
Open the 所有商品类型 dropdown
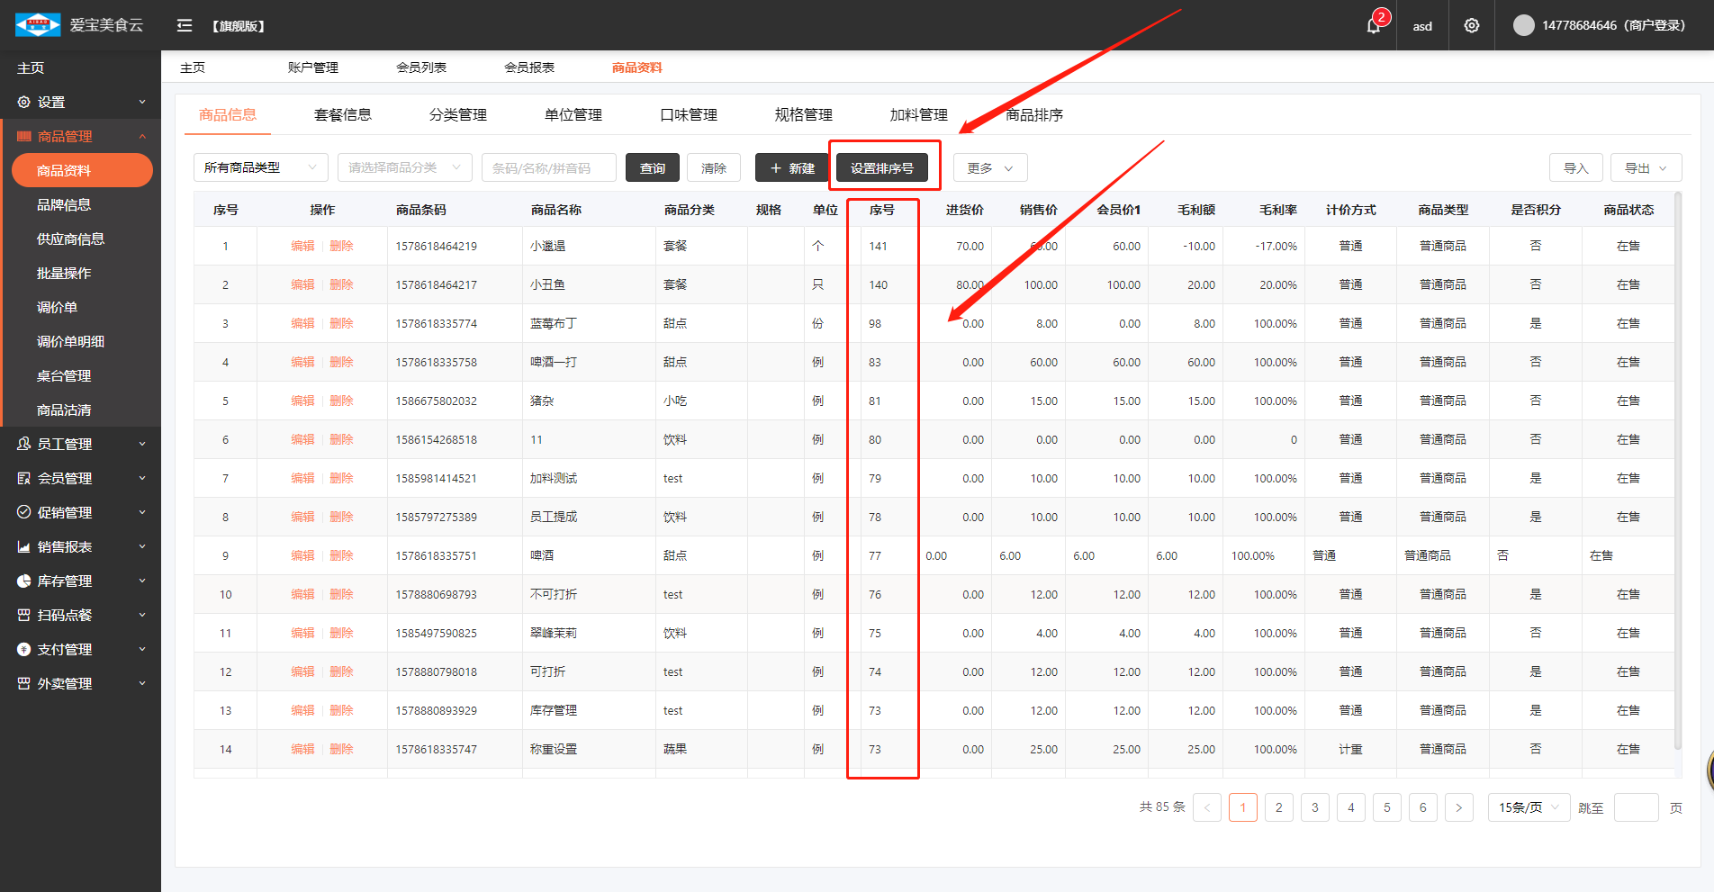260,167
